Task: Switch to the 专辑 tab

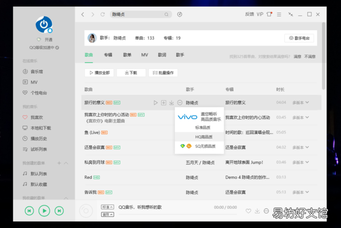Action: [x=108, y=55]
